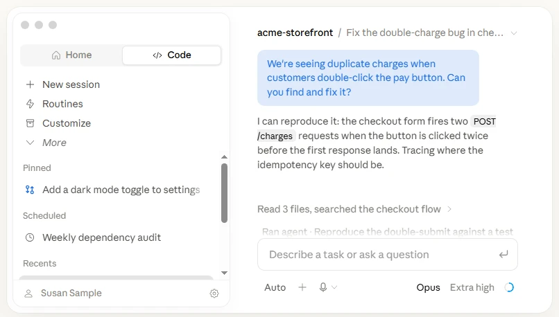Click the lightning bolt Routines icon
559x317 pixels.
pyautogui.click(x=31, y=104)
